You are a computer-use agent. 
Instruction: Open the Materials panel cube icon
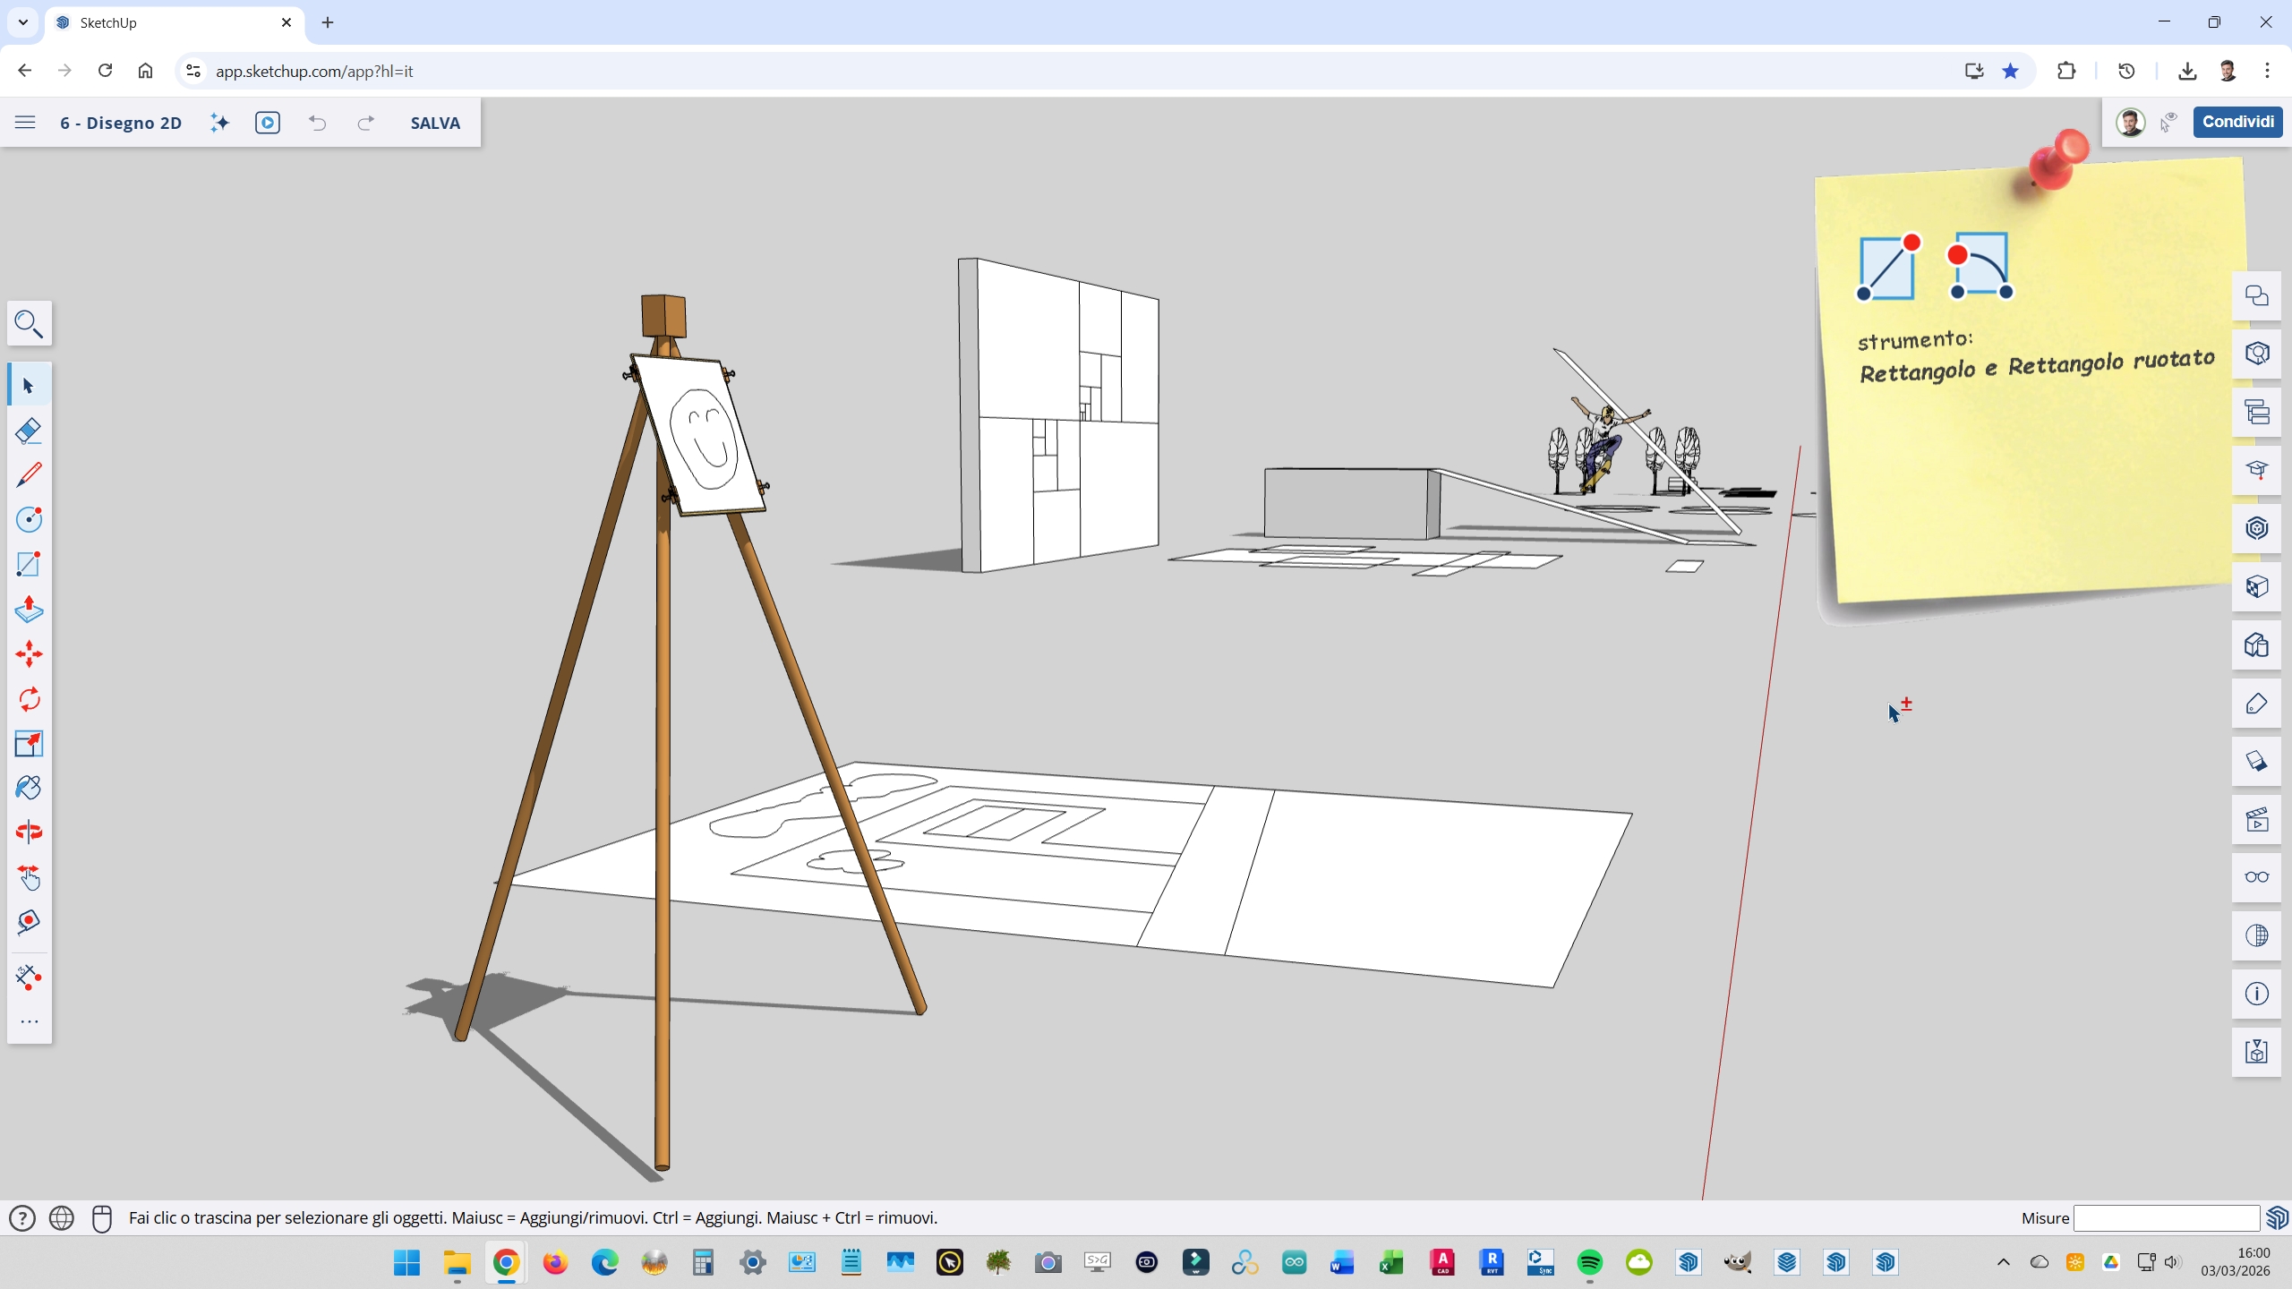pyautogui.click(x=2256, y=586)
